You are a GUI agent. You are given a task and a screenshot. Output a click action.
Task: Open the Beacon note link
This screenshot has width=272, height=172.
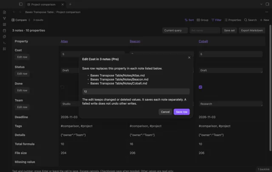point(135,42)
